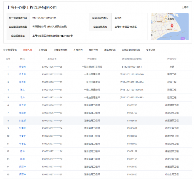
Task: Select the 注册人员 tab
Action: [x=27, y=50]
